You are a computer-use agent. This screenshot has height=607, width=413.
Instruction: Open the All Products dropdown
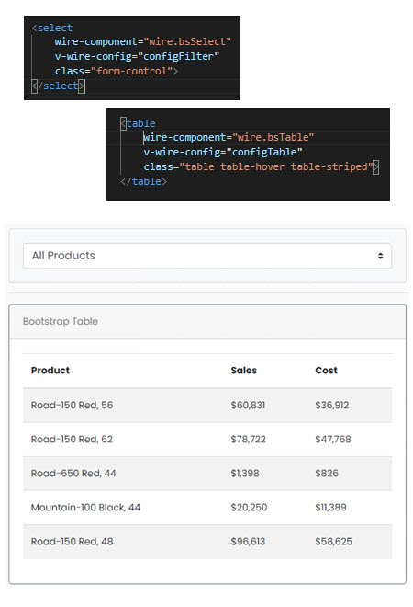tap(207, 256)
